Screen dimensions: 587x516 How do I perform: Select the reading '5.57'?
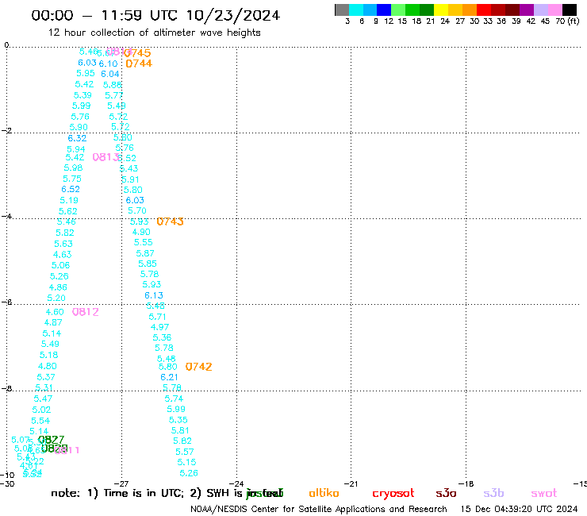(185, 452)
